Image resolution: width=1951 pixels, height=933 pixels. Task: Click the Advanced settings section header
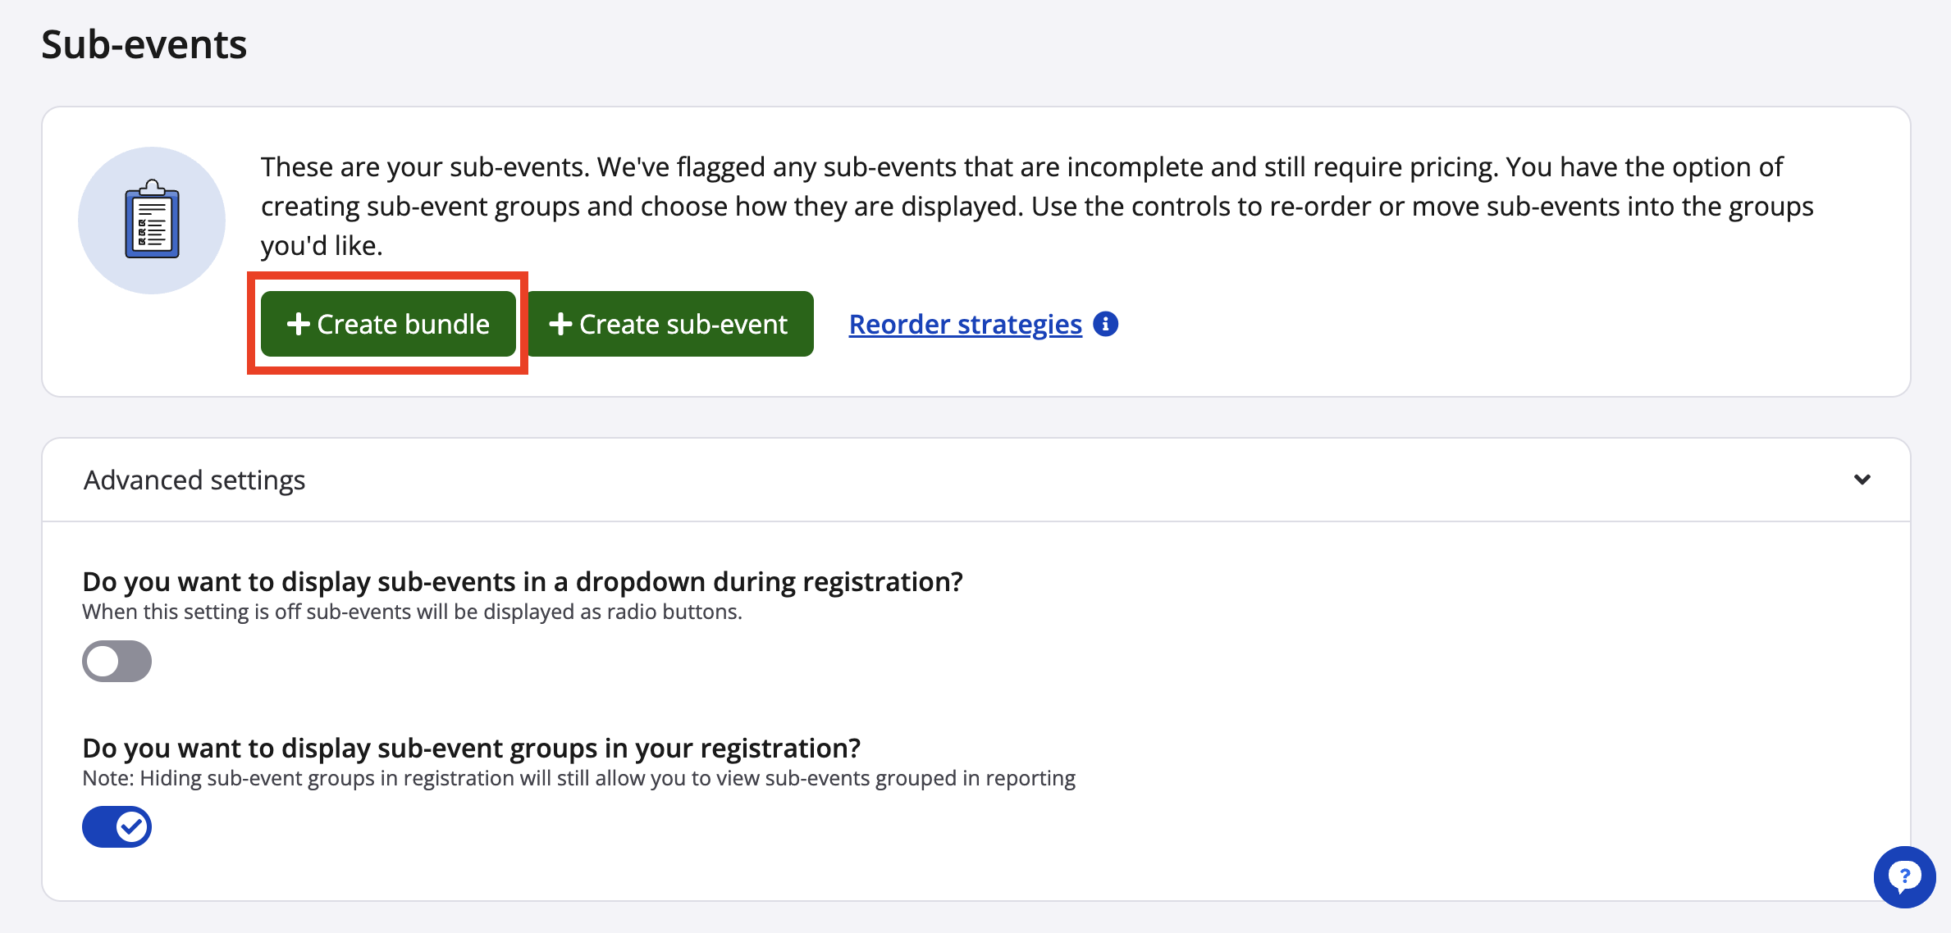pyautogui.click(x=194, y=480)
